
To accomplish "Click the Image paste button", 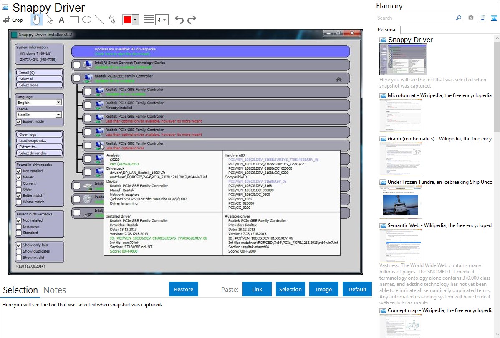I will (324, 289).
